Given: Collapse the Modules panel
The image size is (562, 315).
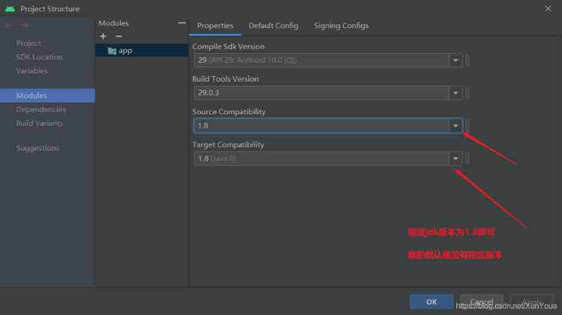Looking at the screenshot, I should (x=182, y=23).
